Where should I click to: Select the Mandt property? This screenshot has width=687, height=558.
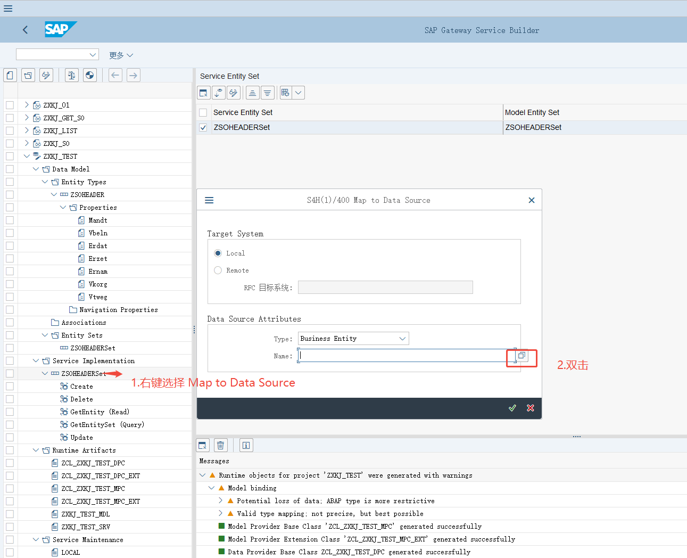(98, 220)
